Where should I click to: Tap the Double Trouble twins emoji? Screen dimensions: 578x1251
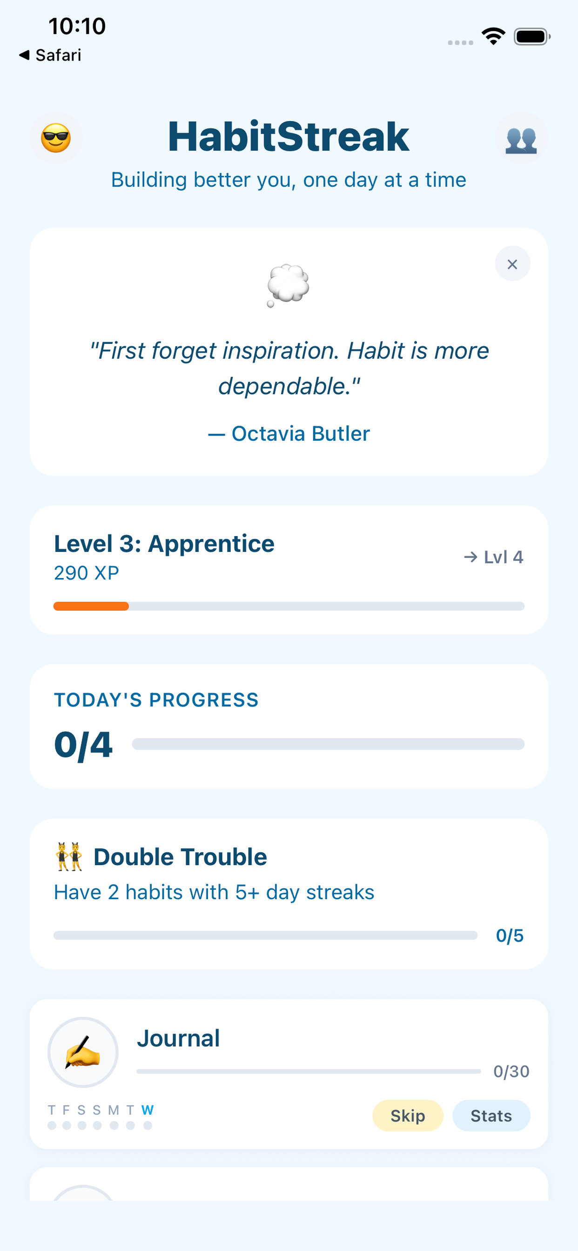(x=68, y=857)
